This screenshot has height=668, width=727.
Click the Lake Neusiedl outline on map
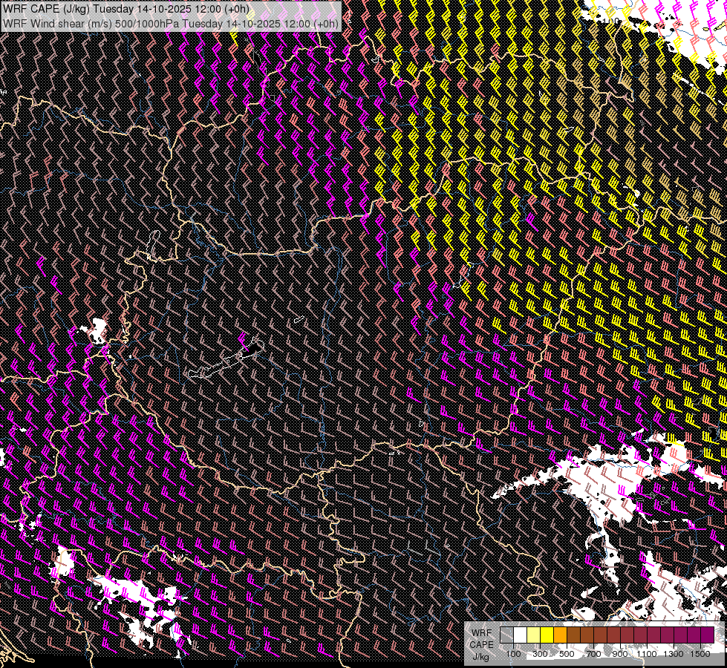154,245
